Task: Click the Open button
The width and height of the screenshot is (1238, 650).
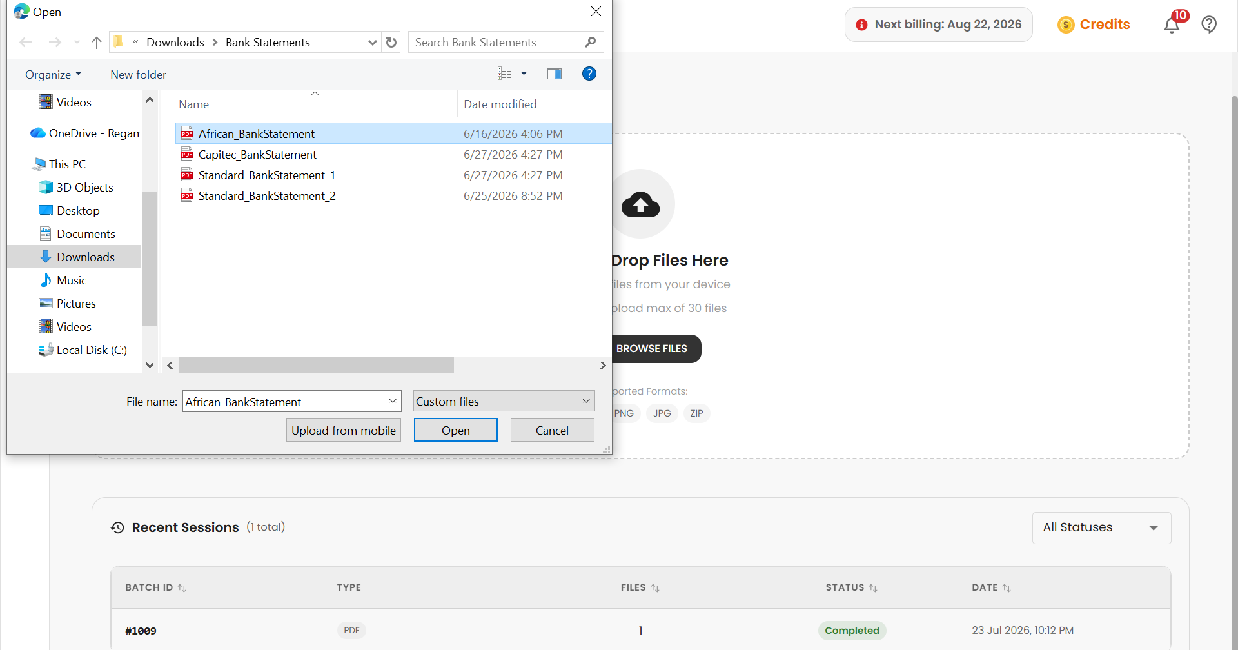Action: coord(456,430)
